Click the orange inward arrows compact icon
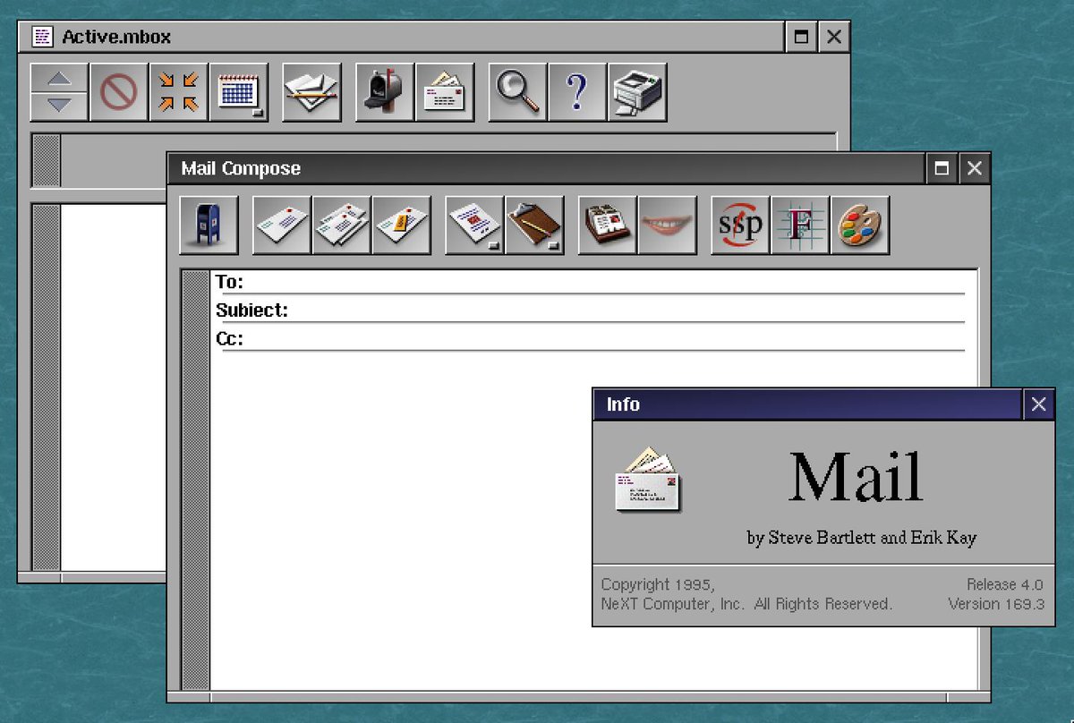 pyautogui.click(x=179, y=92)
